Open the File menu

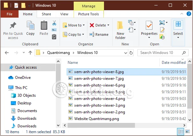(10, 14)
